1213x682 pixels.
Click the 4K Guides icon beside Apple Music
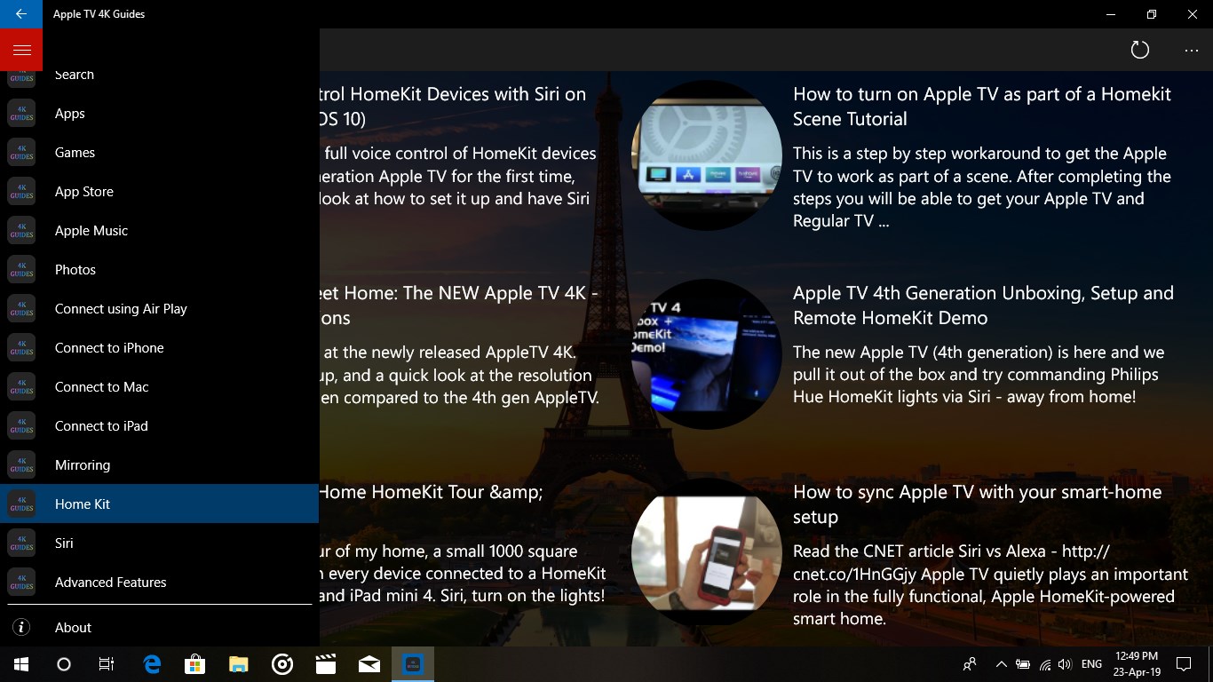coord(21,231)
